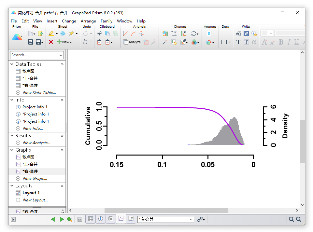Click New Analysis link

pyautogui.click(x=36, y=143)
